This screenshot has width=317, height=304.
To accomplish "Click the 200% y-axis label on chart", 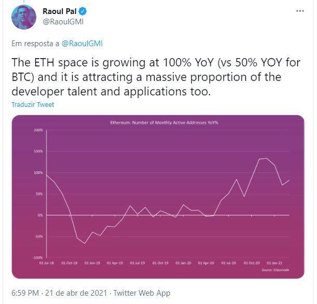I will (38, 130).
